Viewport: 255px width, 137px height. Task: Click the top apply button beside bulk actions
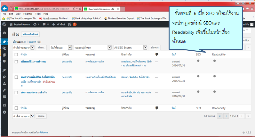[x=41, y=47]
